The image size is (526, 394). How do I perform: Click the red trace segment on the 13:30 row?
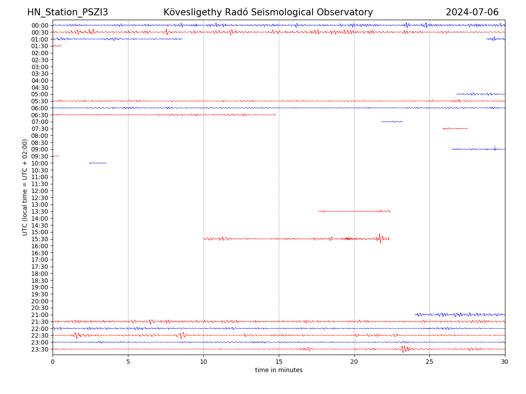click(x=354, y=211)
